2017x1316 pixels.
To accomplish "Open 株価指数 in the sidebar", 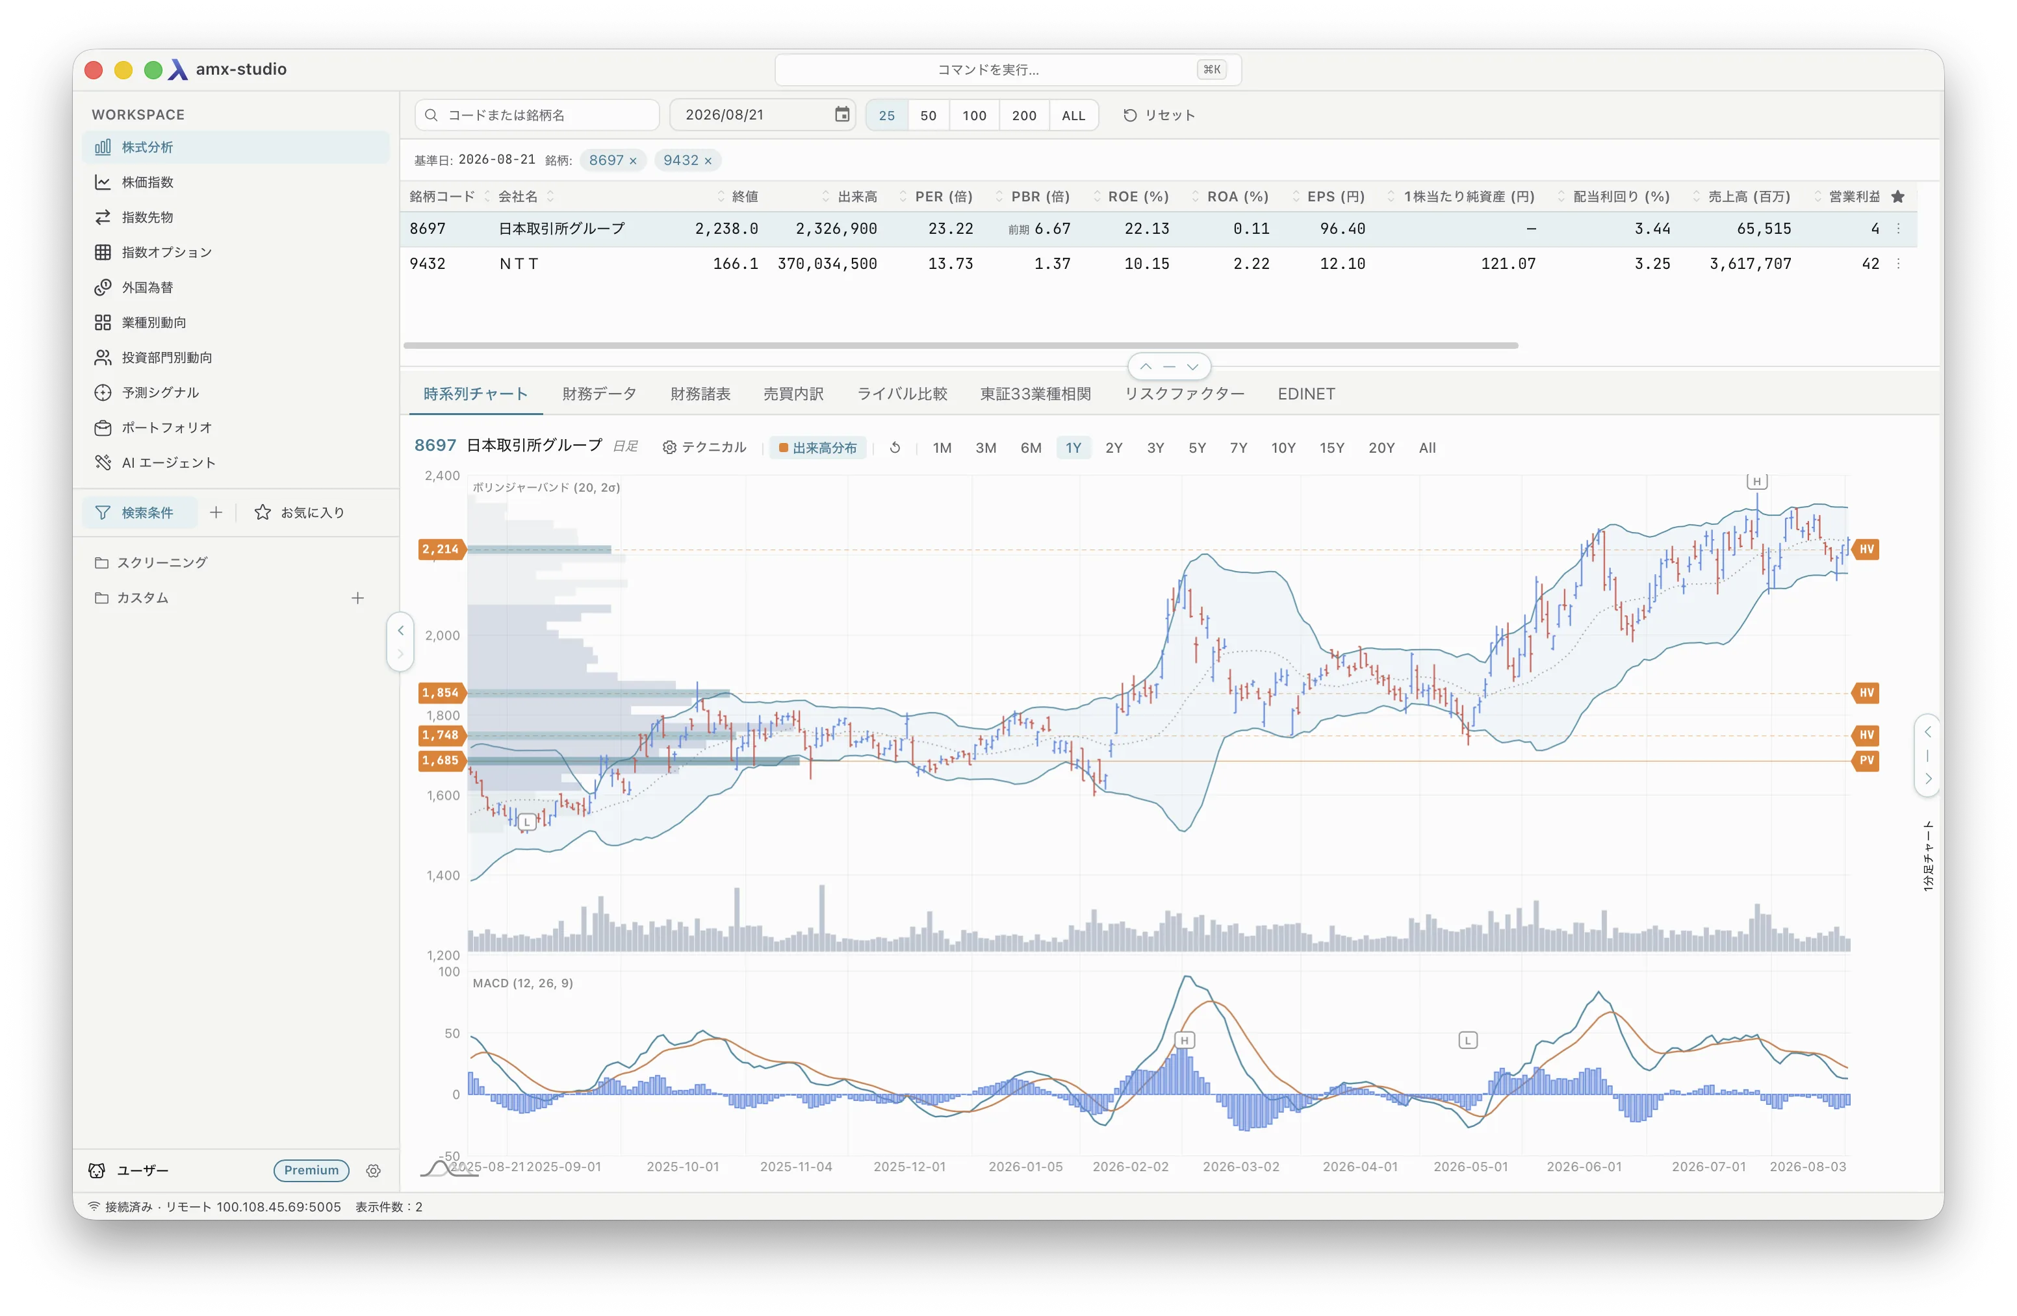I will coord(236,182).
